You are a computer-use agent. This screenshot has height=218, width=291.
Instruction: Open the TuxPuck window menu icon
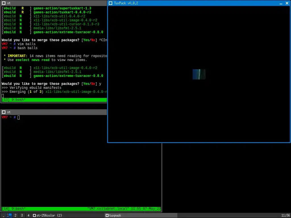coord(111,3)
